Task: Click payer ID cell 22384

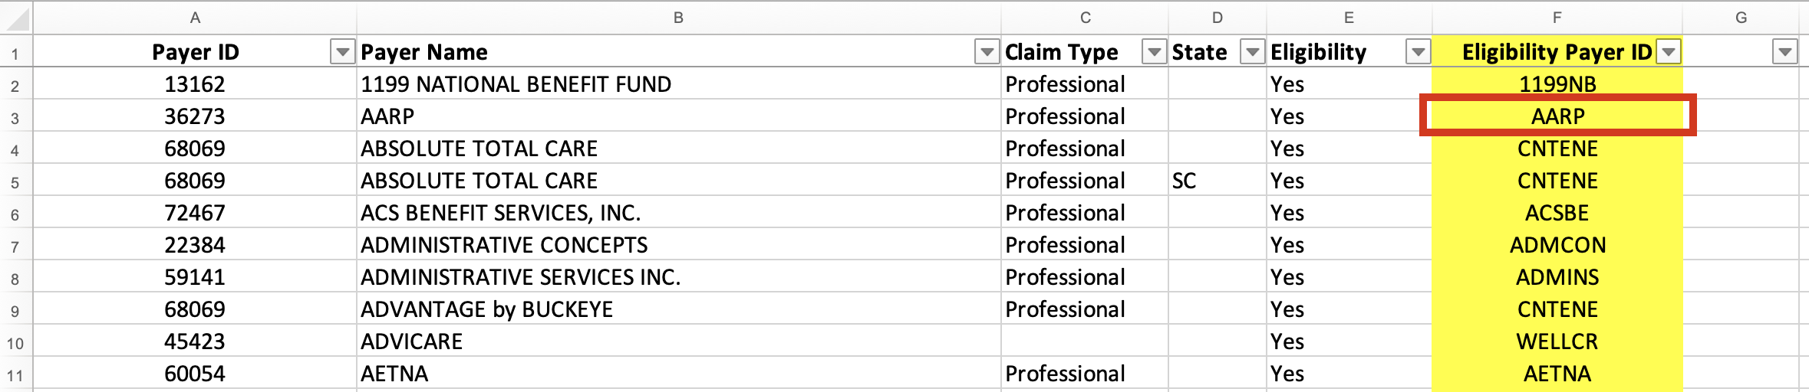Action: pyautogui.click(x=195, y=245)
